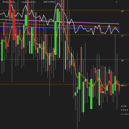The image size is (129, 129).
Task: Select the current price value '22.50'
Action: click(x=124, y=106)
